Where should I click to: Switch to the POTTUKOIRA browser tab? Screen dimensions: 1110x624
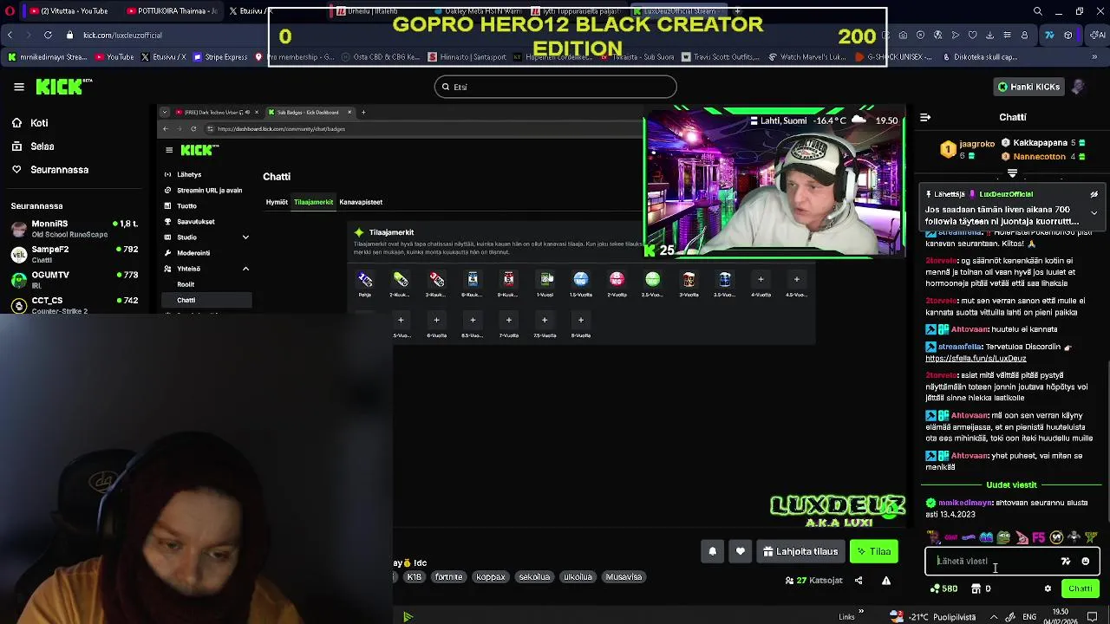(172, 11)
